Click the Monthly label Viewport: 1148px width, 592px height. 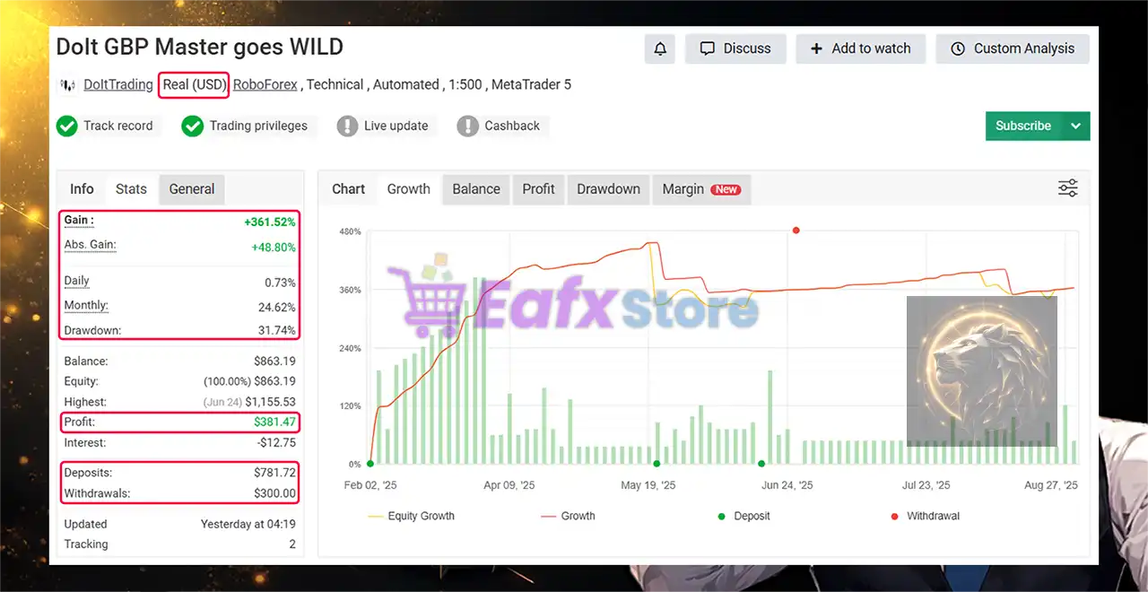click(x=86, y=306)
